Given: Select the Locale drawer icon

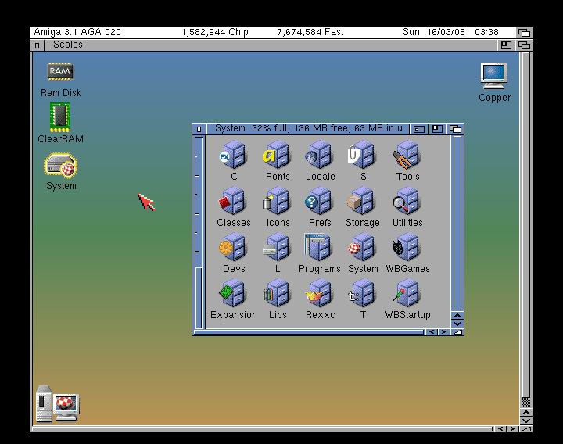Looking at the screenshot, I should click(320, 155).
